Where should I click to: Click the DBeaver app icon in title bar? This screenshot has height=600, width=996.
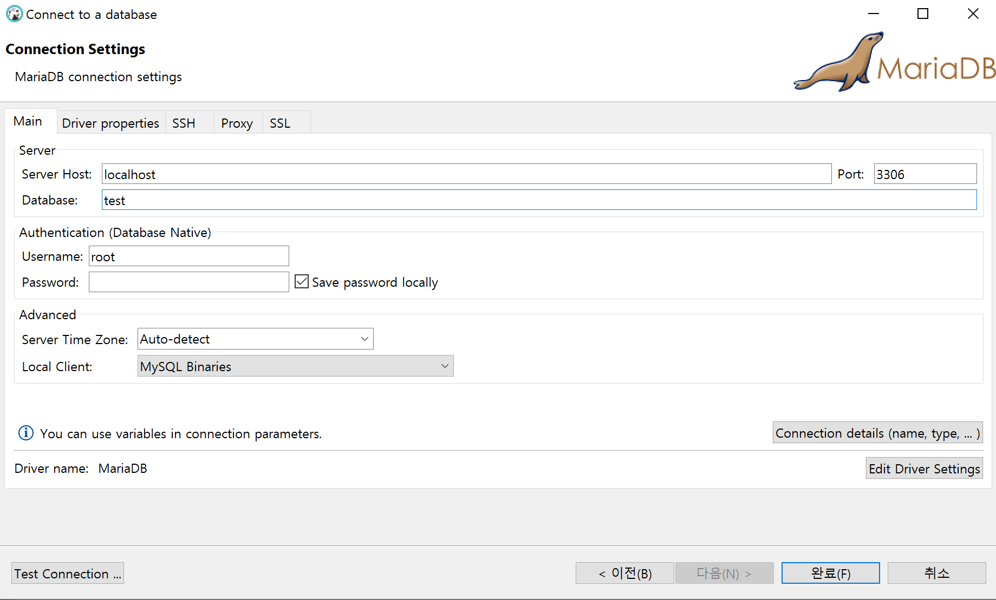15,14
